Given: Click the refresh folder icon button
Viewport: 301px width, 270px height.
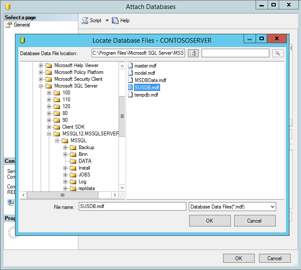Looking at the screenshot, I should (193, 53).
